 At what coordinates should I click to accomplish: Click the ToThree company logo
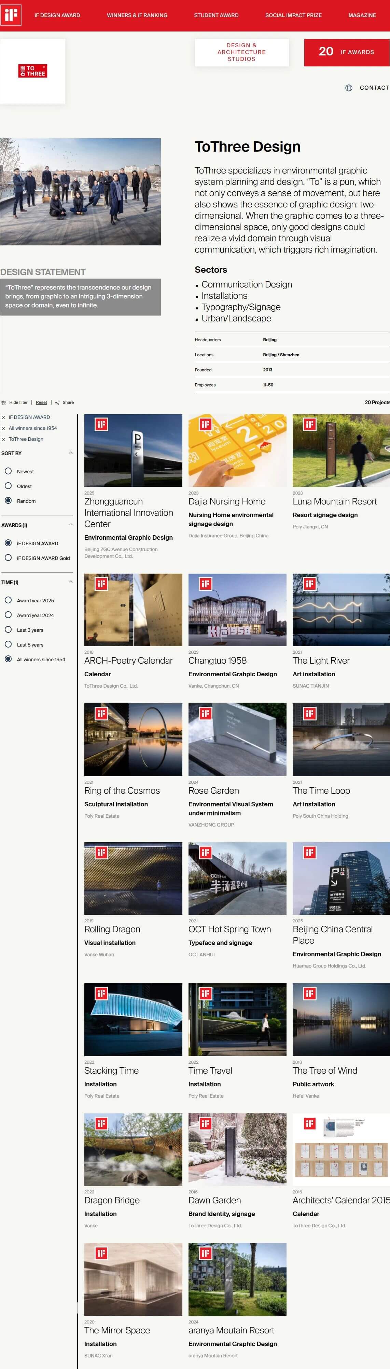[33, 71]
